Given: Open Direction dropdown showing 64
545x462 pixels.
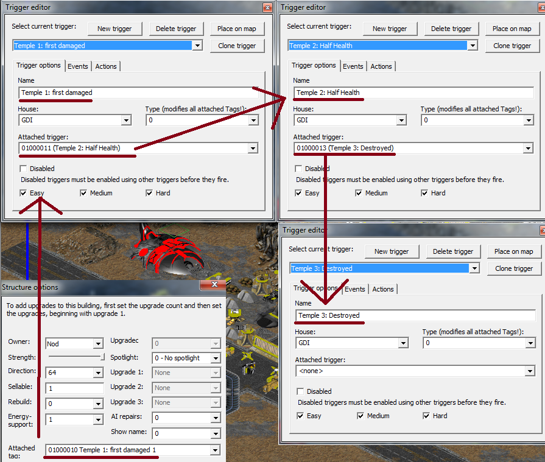Looking at the screenshot, I should [x=99, y=373].
